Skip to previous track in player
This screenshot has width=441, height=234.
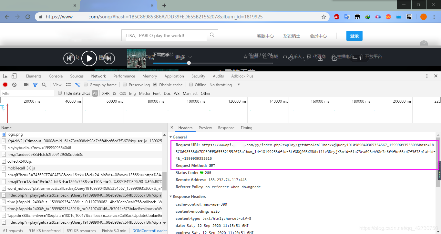coord(69,58)
